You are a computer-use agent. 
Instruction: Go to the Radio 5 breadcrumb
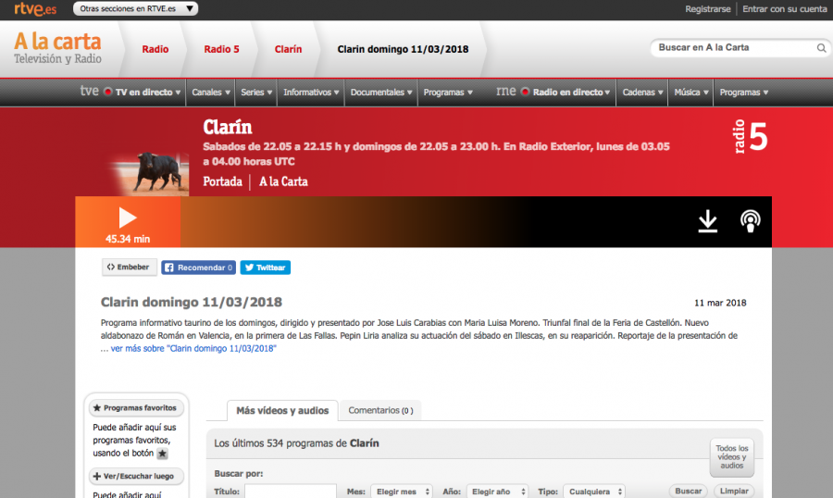(221, 49)
